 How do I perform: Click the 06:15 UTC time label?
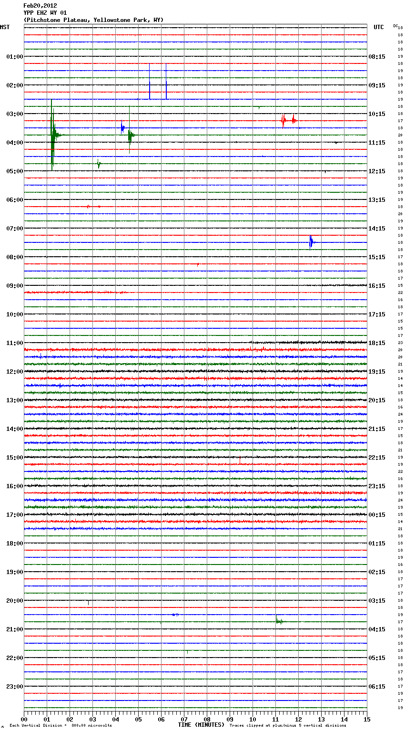click(377, 687)
